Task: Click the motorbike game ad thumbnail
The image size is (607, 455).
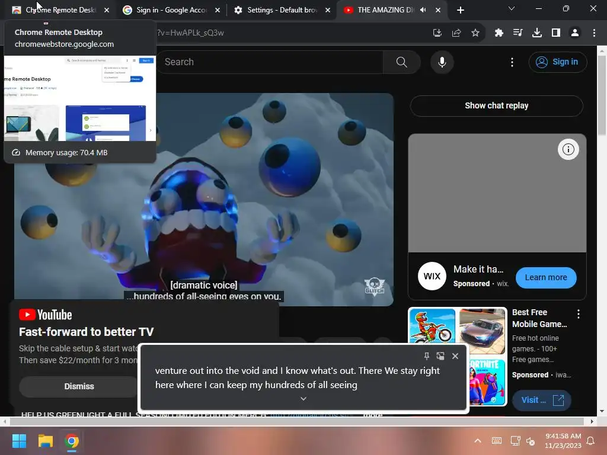Action: (x=432, y=326)
